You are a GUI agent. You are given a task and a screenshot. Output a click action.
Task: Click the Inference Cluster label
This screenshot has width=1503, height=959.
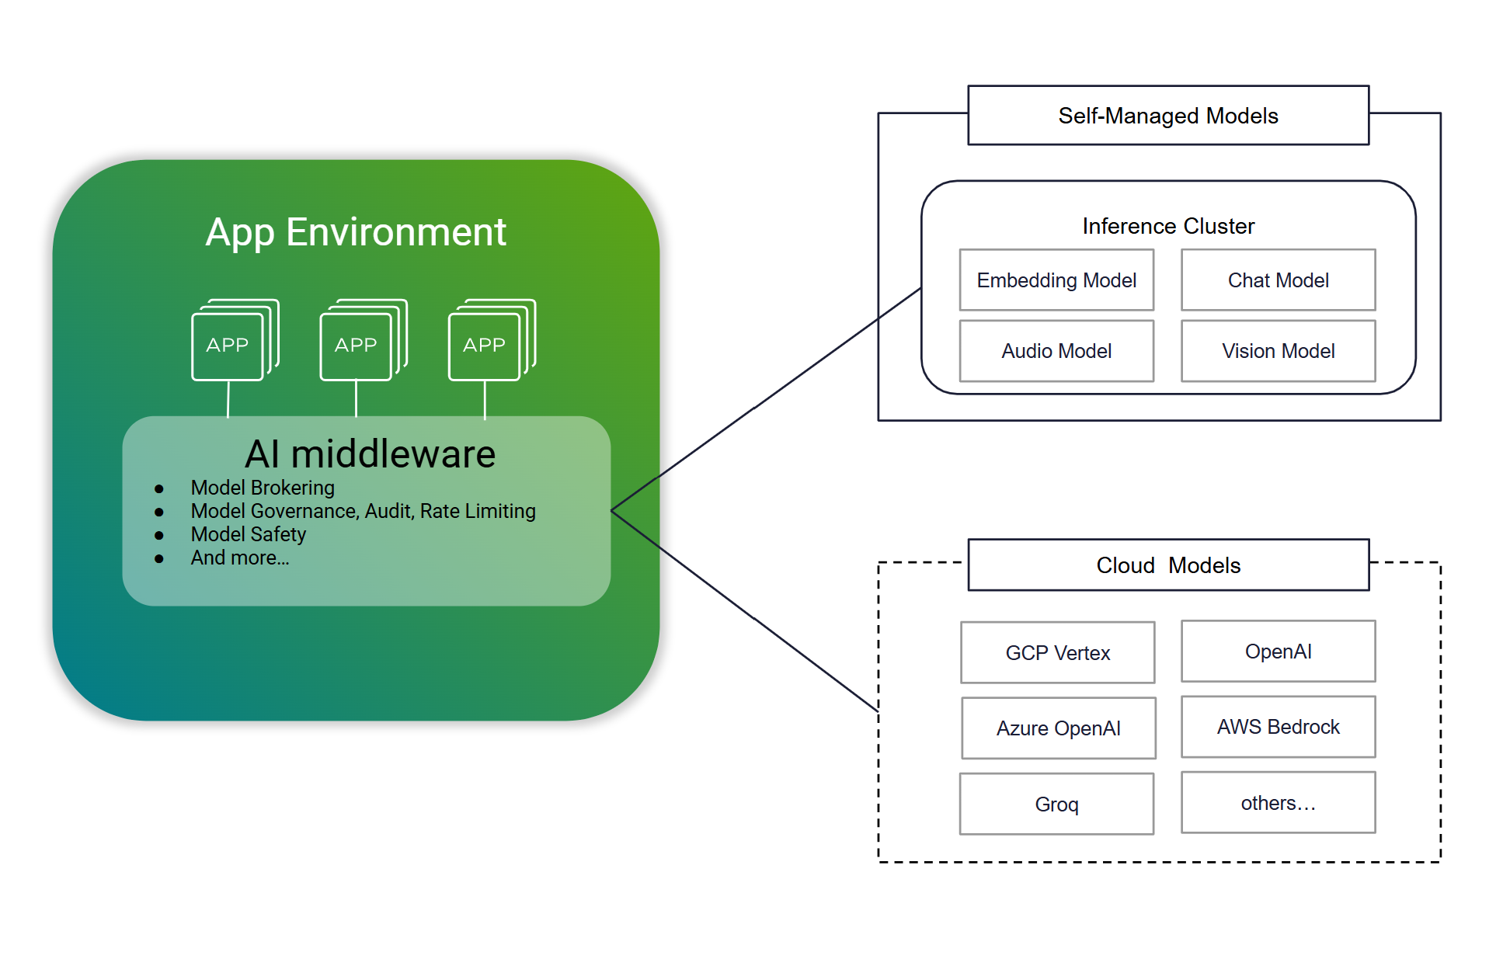pyautogui.click(x=1167, y=226)
